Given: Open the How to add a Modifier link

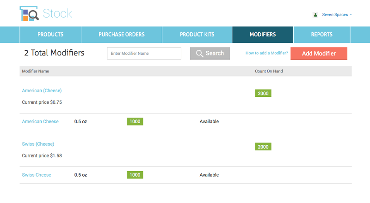Looking at the screenshot, I should [267, 53].
